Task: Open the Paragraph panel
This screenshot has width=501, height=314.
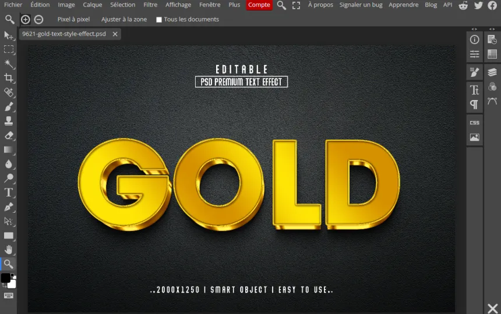Action: [474, 105]
